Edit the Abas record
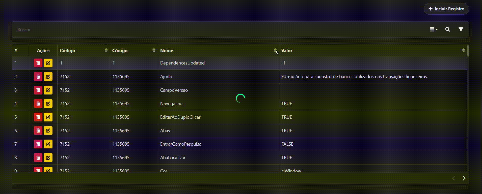Screen dimensions: 482x194 48,131
